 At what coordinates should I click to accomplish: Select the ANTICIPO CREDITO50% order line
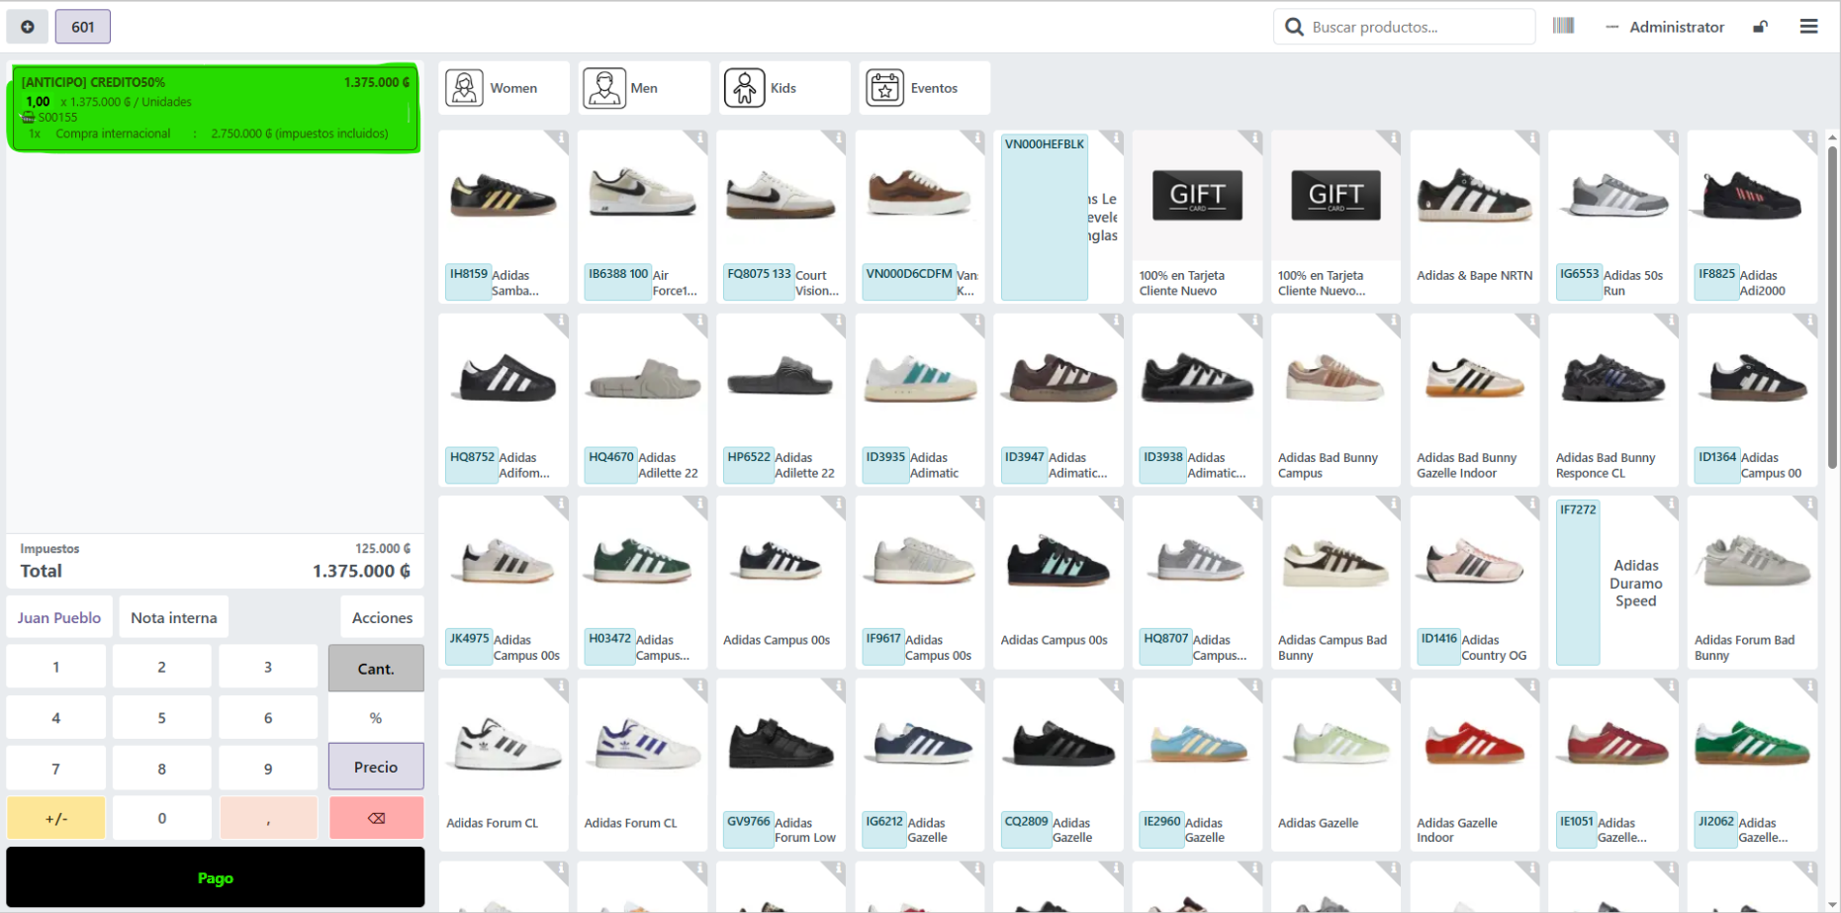(215, 108)
